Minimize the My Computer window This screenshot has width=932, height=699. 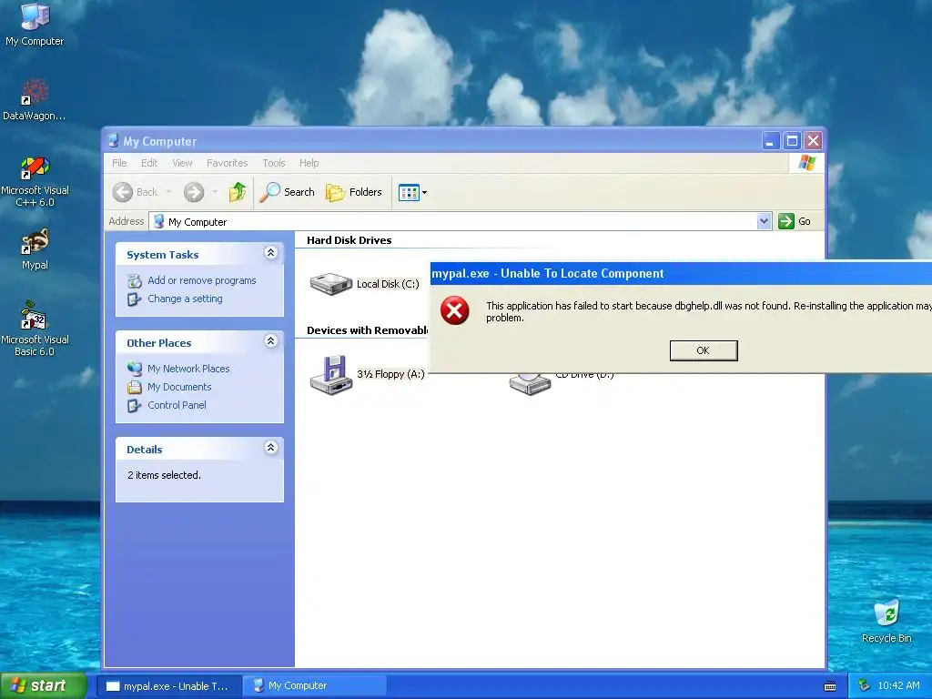point(770,141)
